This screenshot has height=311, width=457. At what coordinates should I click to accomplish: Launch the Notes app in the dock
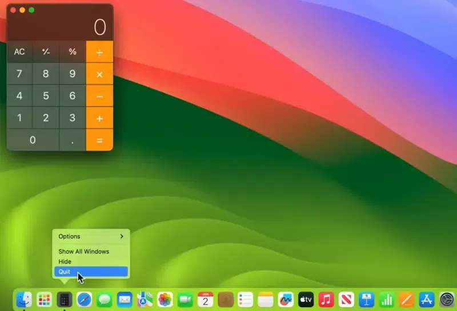pyautogui.click(x=266, y=300)
